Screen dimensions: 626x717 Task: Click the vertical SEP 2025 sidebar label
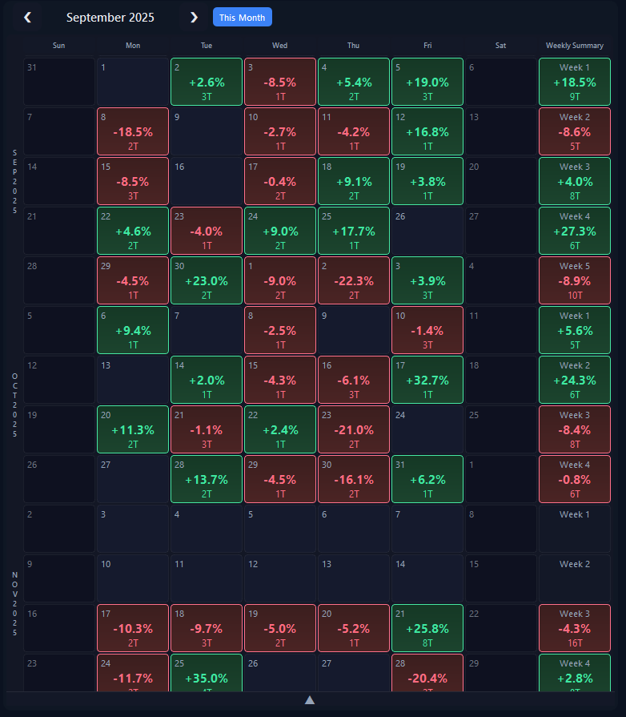coord(14,180)
